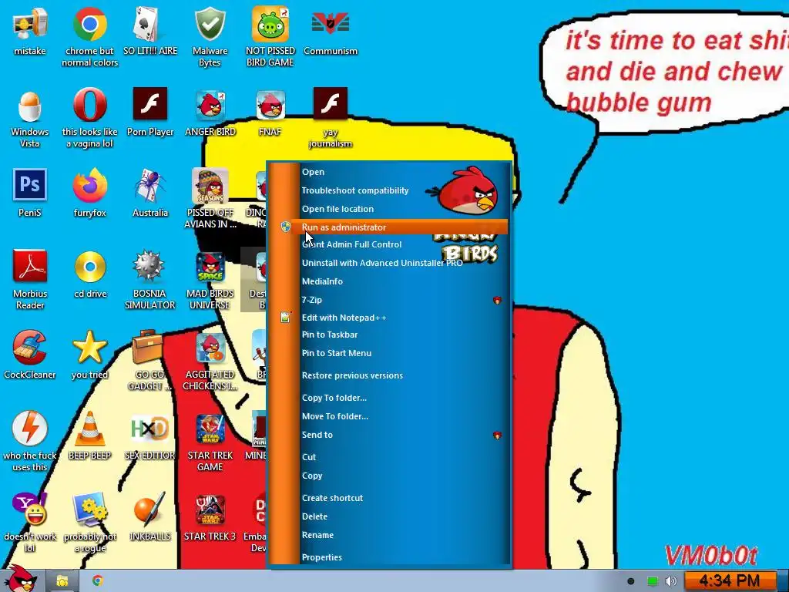Launch the PeniS Photoshop icon

pos(30,185)
